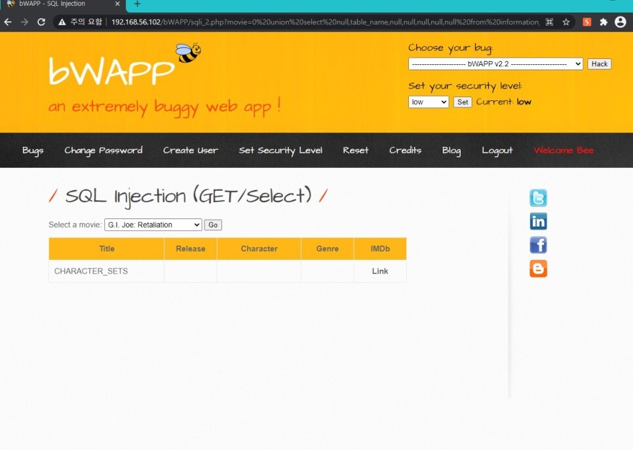Click the Go button next to movie
Screen dimensions: 633x450
pos(213,224)
